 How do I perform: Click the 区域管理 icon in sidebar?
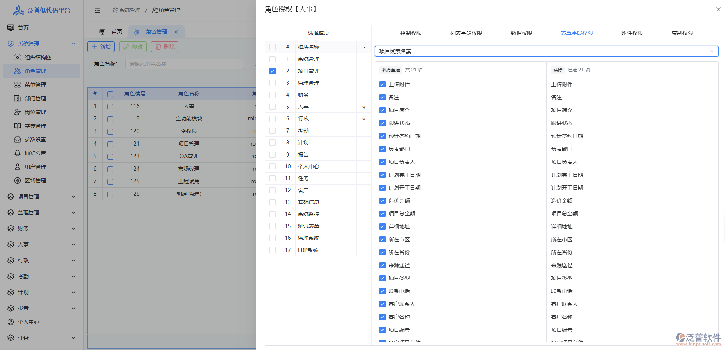pos(18,181)
